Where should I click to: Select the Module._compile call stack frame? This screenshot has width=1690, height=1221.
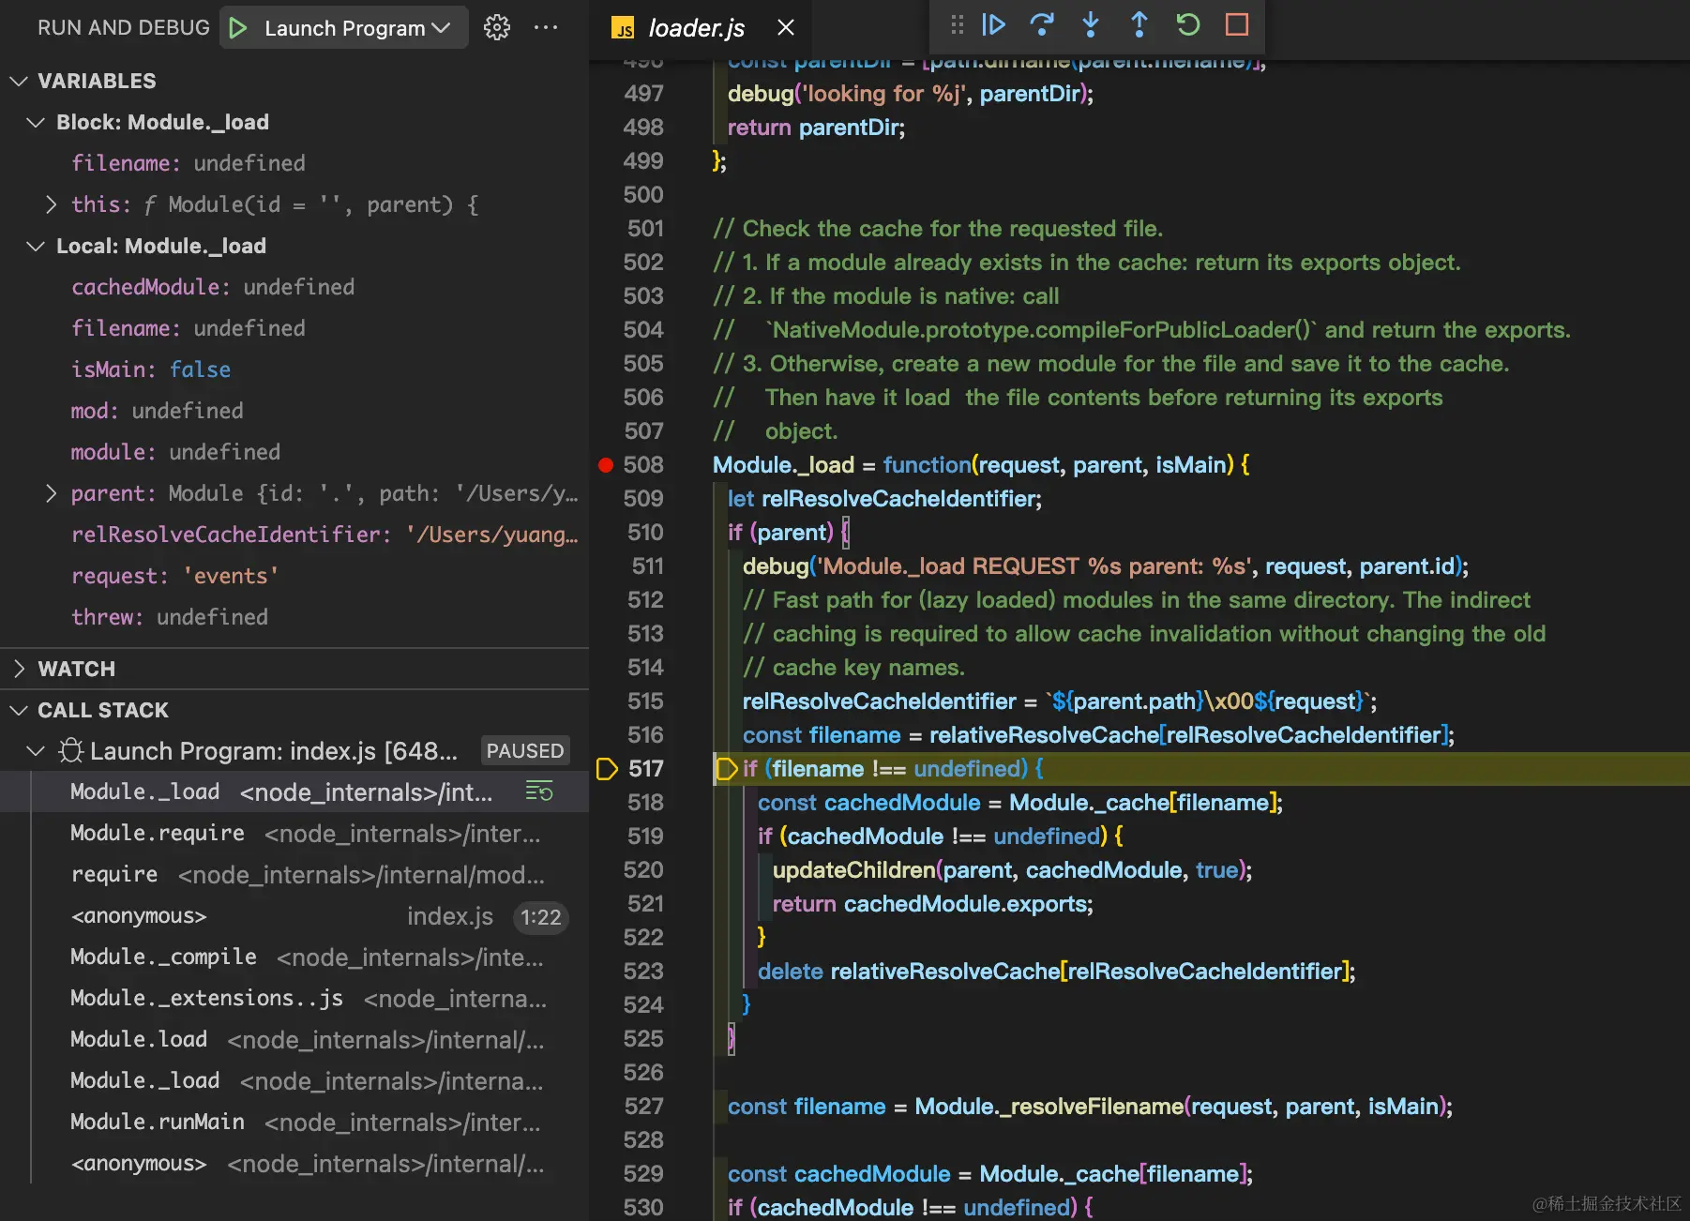click(294, 957)
